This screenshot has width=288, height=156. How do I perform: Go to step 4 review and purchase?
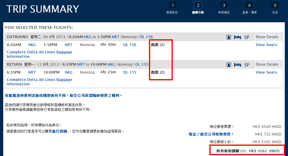(249, 5)
